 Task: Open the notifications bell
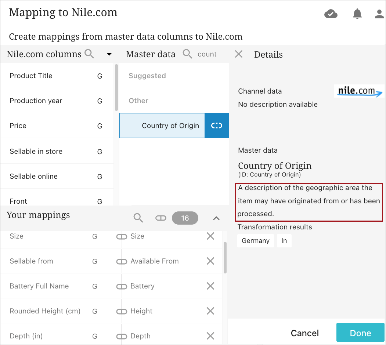357,14
